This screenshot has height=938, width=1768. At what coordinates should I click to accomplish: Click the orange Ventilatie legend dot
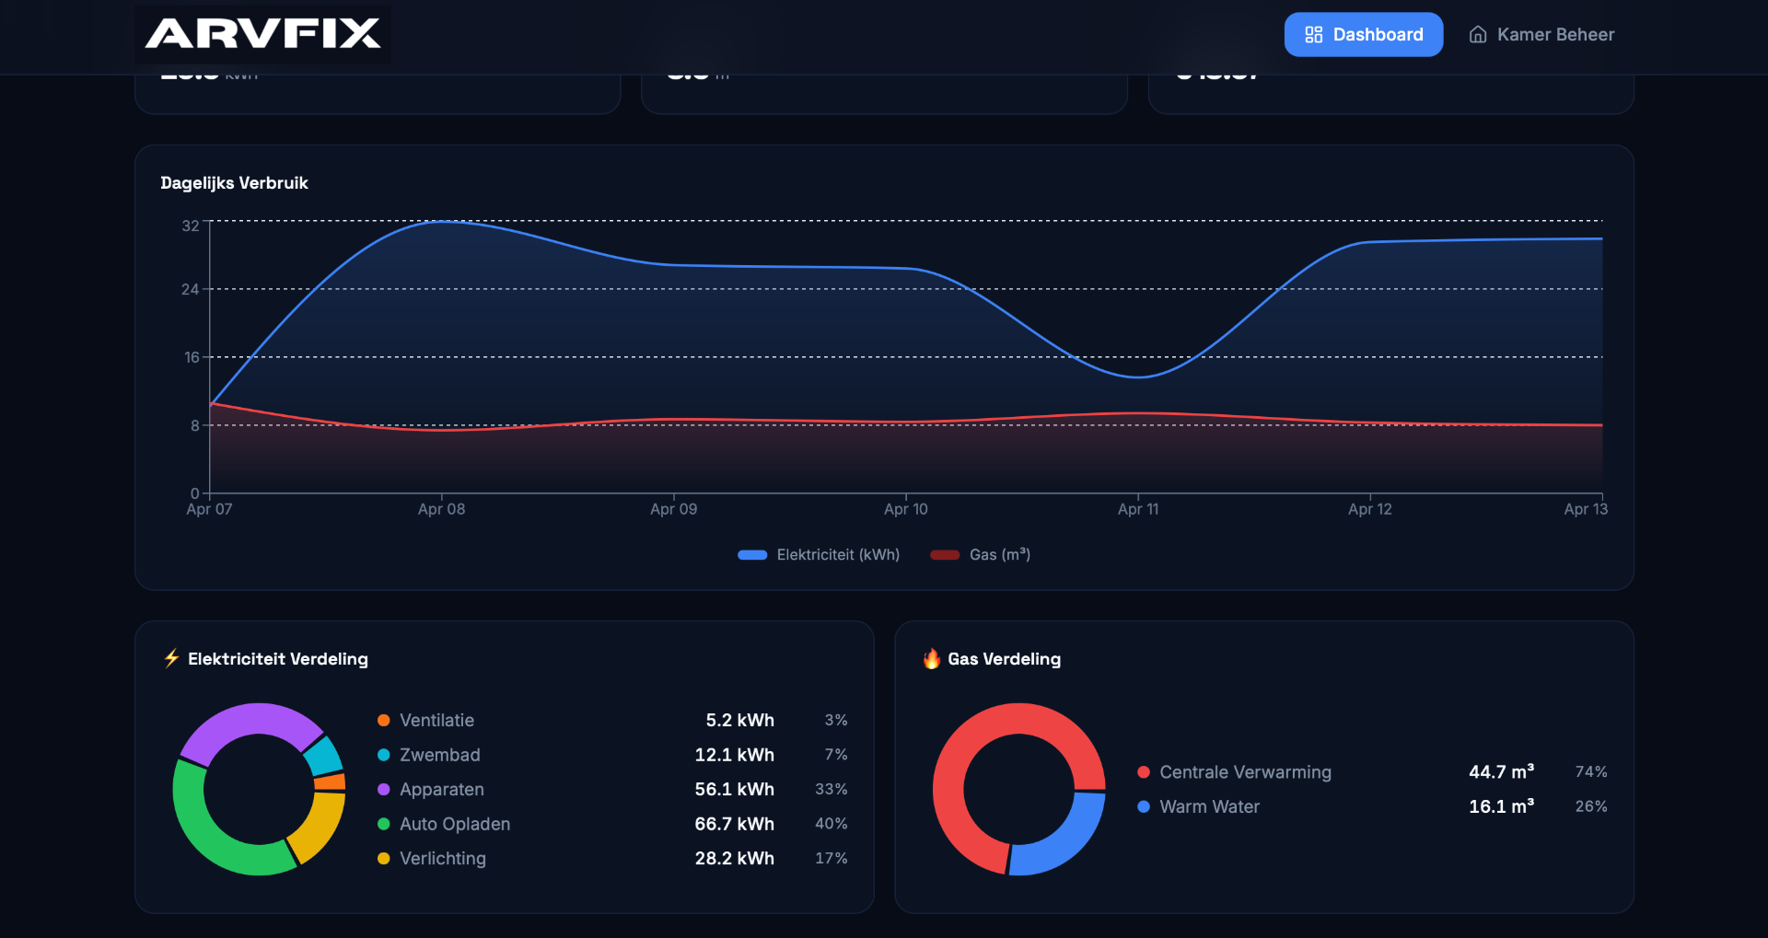(384, 721)
